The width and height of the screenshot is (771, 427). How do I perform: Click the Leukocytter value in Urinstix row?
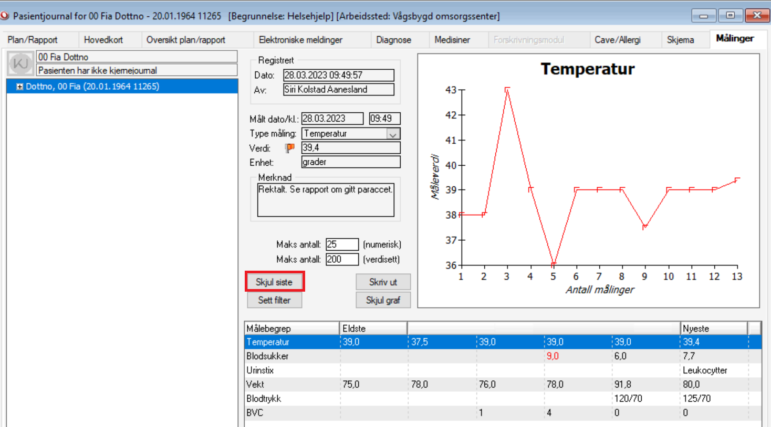705,370
